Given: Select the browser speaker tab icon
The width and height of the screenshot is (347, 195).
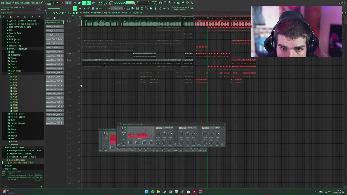Looking at the screenshot, I should (x=18, y=17).
